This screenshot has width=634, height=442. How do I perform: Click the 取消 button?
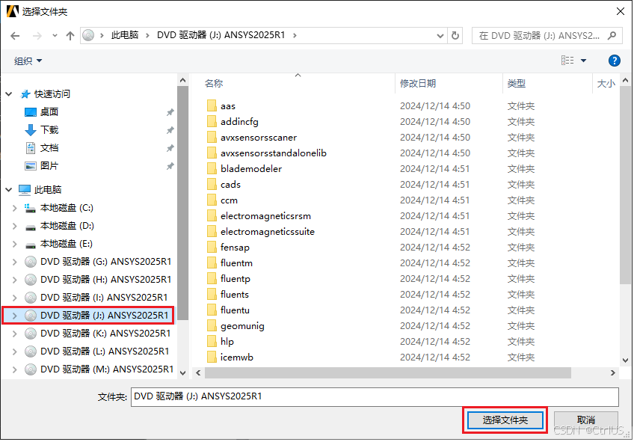tap(586, 420)
